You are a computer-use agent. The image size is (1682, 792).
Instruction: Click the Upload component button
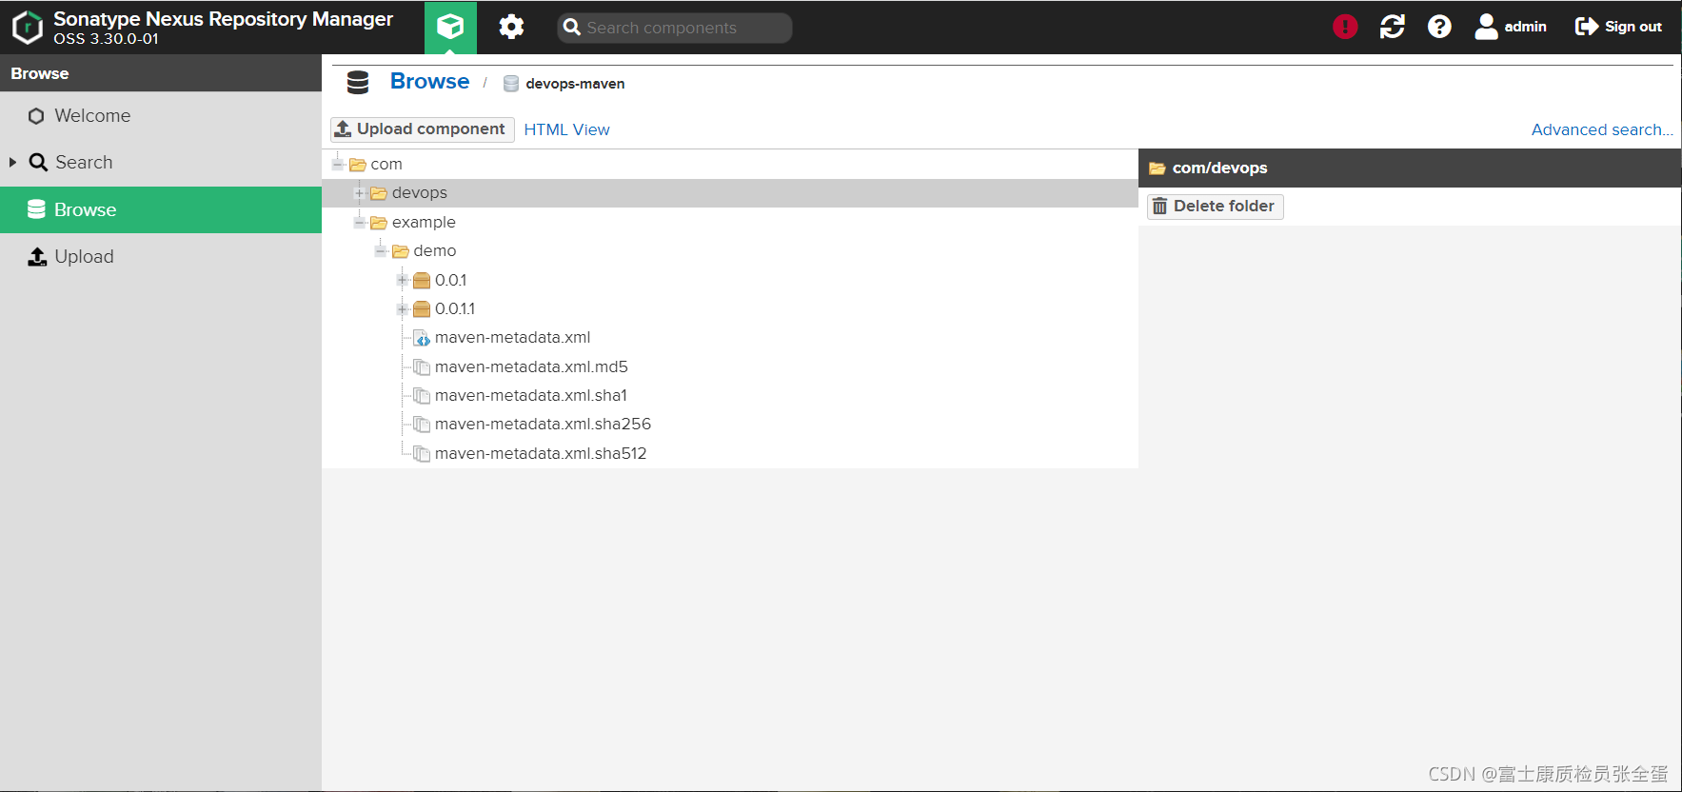click(x=423, y=129)
